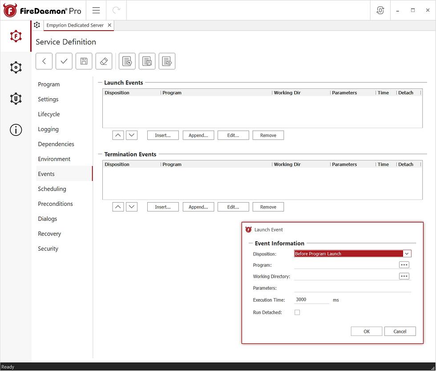
Task: Switch to the Scheduling section
Action: point(52,188)
